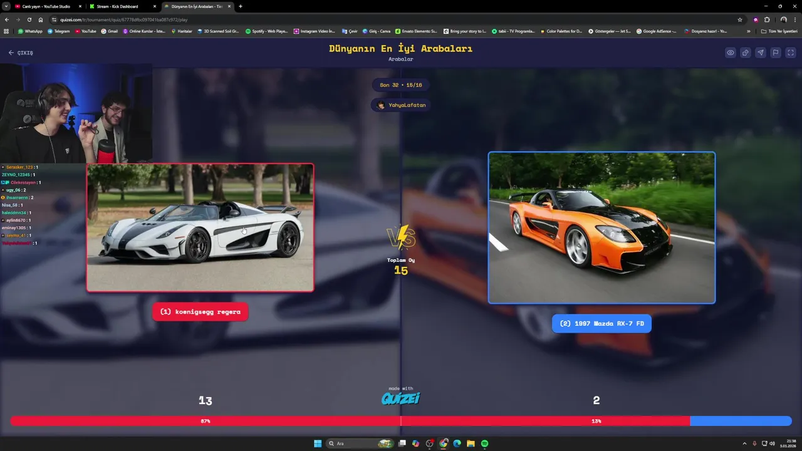Open the apps grid in bookmarks bar
The height and width of the screenshot is (451, 802).
pos(6,31)
